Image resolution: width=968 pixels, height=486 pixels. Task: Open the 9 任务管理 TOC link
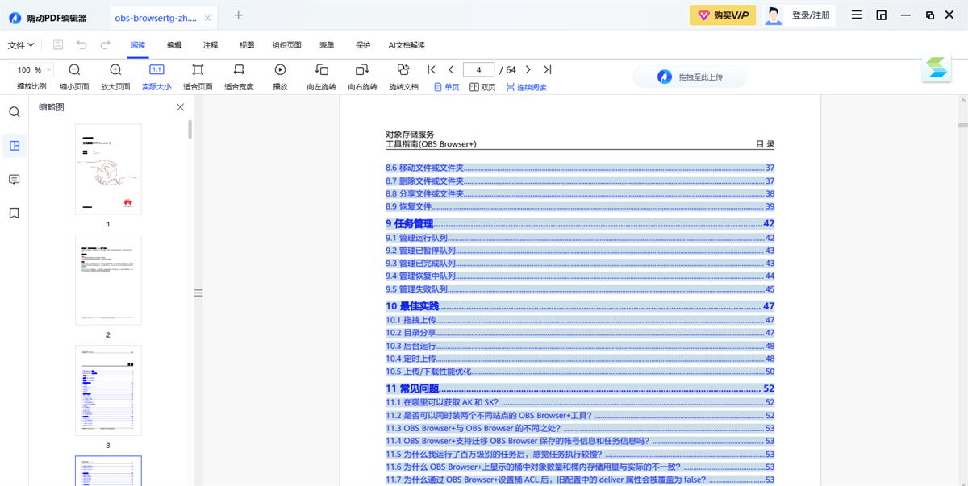pos(408,223)
